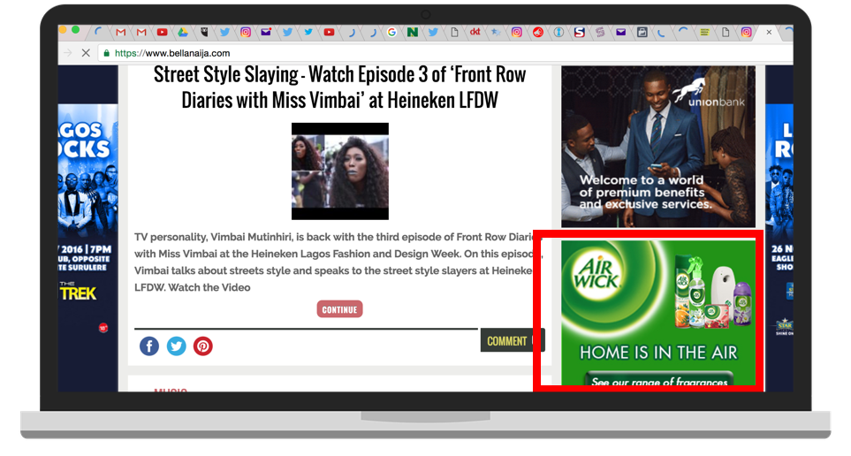
Task: Open the Union Bank premium benefits ad
Action: tap(657, 147)
